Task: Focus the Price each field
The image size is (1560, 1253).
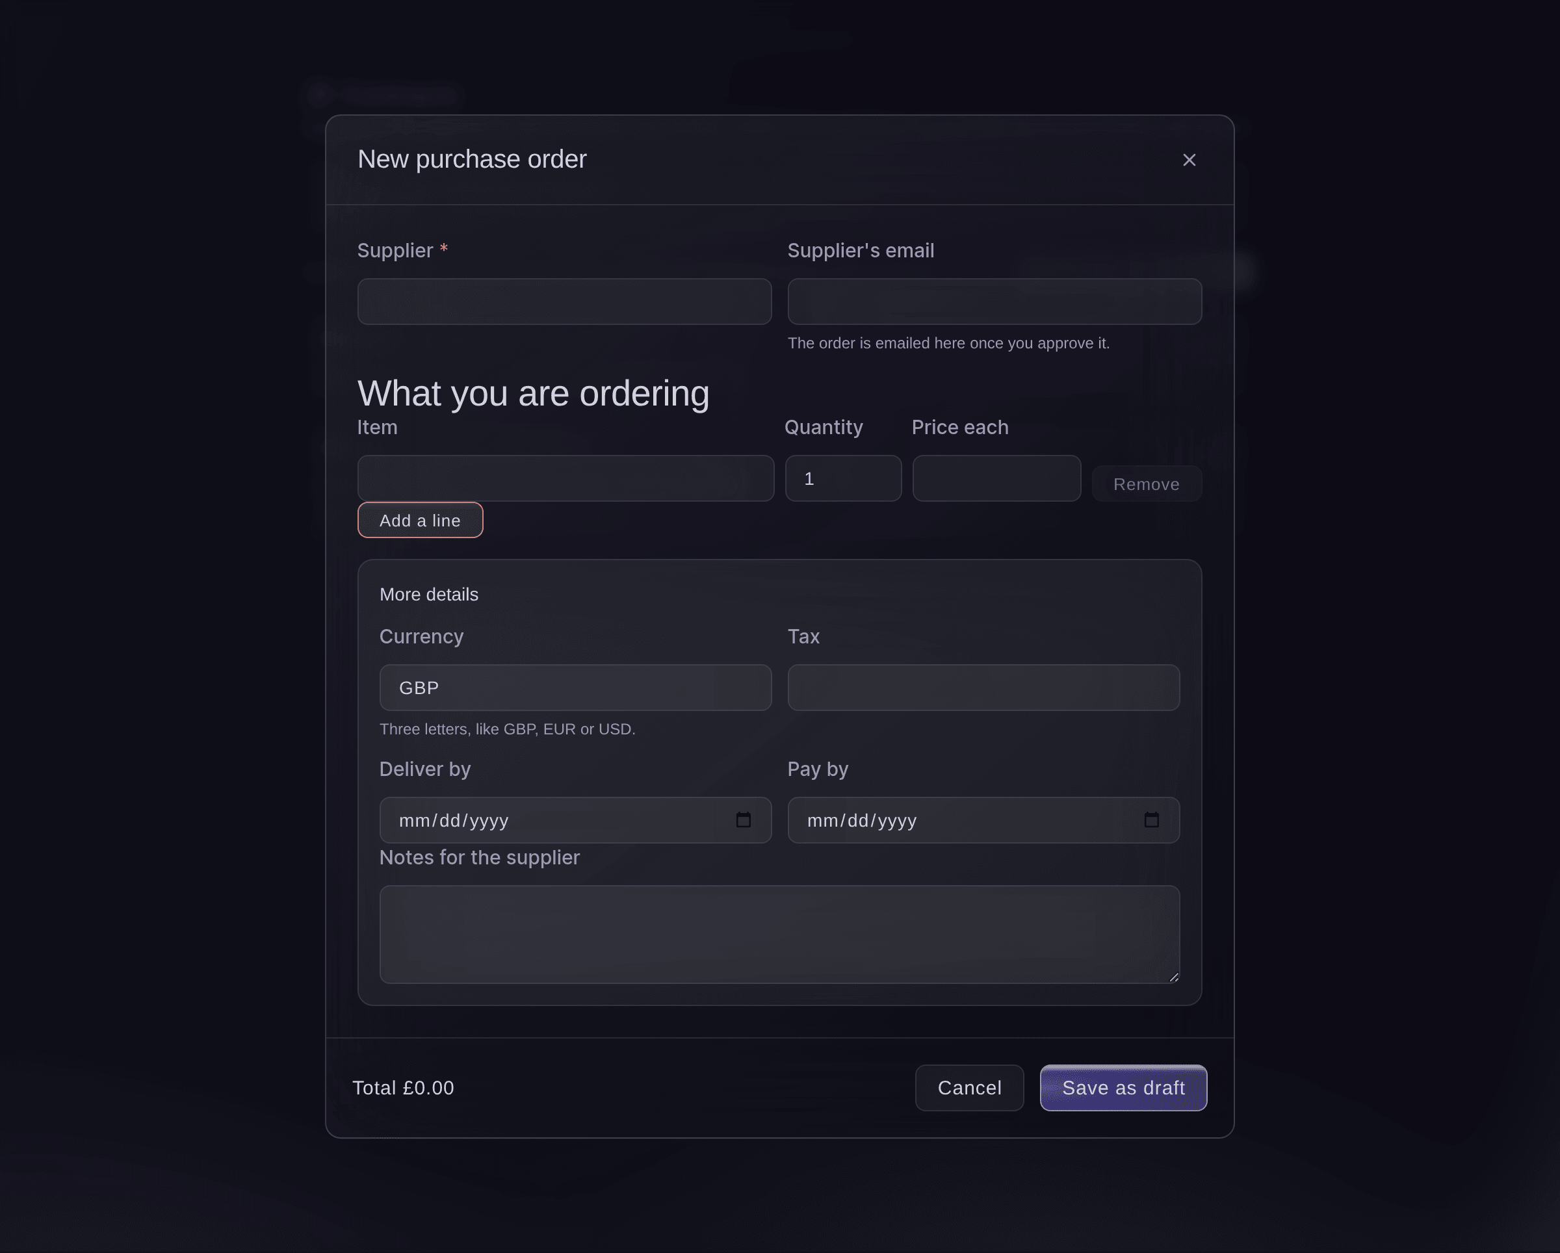Action: click(x=997, y=478)
